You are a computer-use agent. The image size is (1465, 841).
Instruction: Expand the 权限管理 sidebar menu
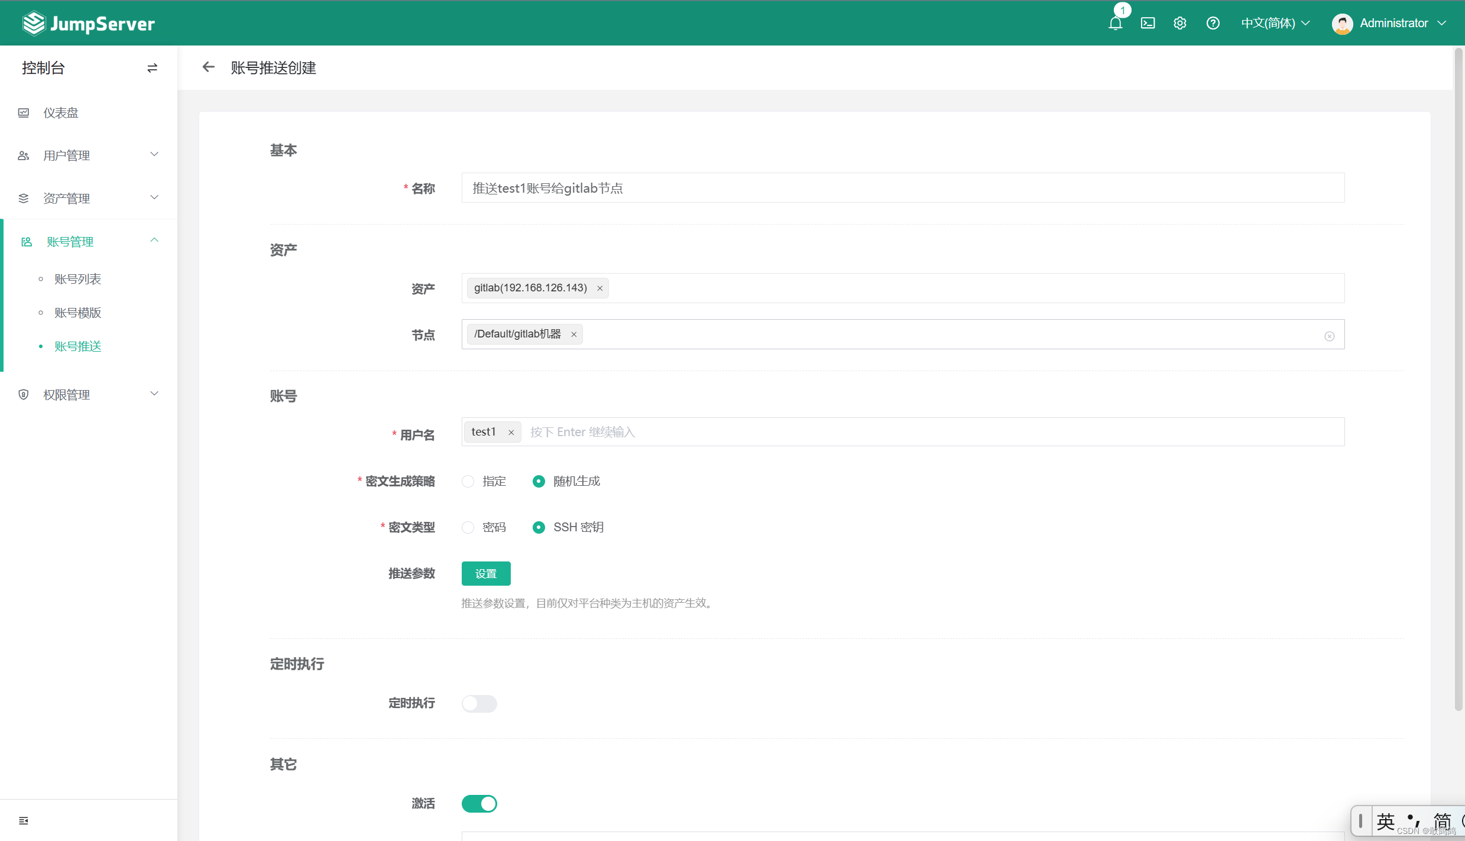89,395
